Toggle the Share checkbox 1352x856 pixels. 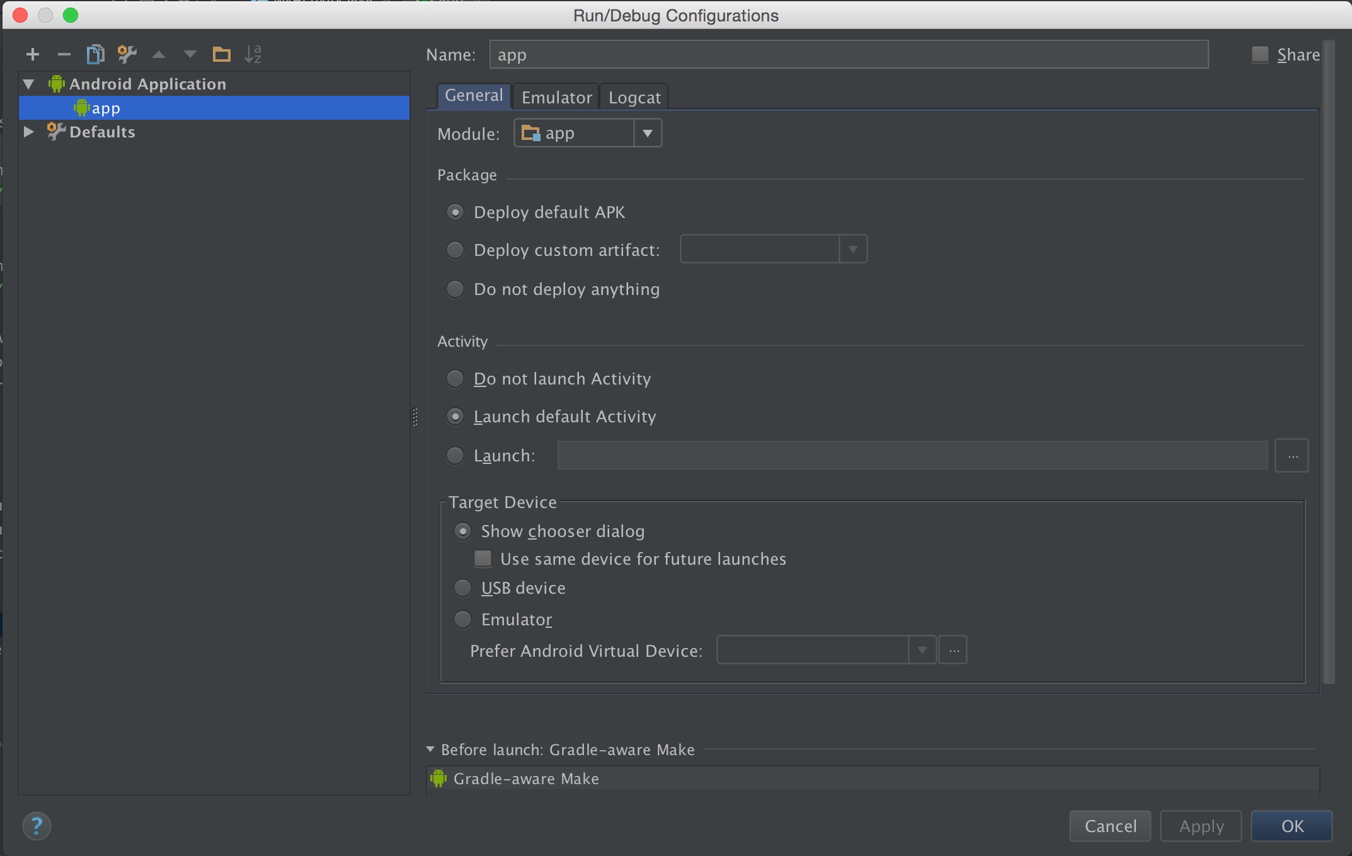tap(1260, 55)
